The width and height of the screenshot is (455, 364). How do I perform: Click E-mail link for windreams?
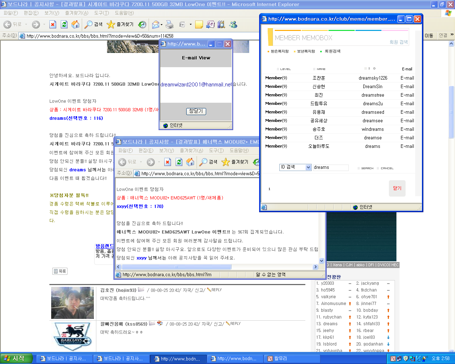[x=407, y=129]
